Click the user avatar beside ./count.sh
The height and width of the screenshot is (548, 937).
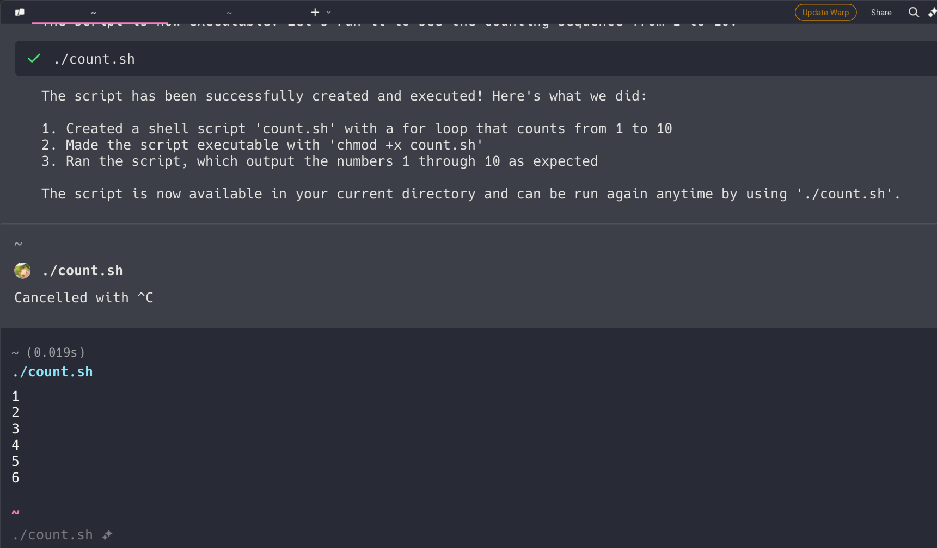22,270
